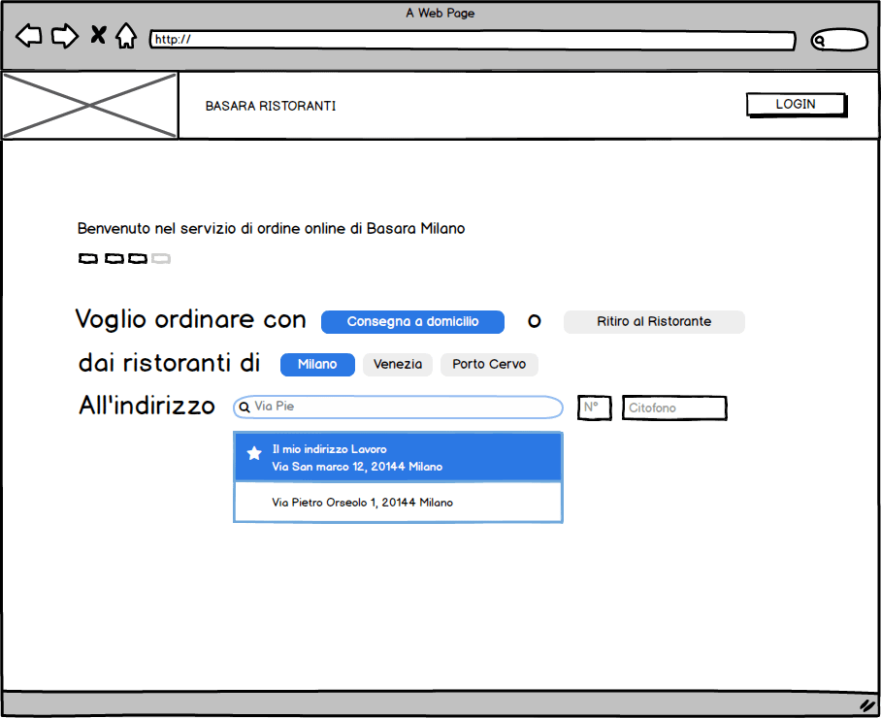Click the logo image placeholder
Screen dimensions: 881x718
(89, 106)
